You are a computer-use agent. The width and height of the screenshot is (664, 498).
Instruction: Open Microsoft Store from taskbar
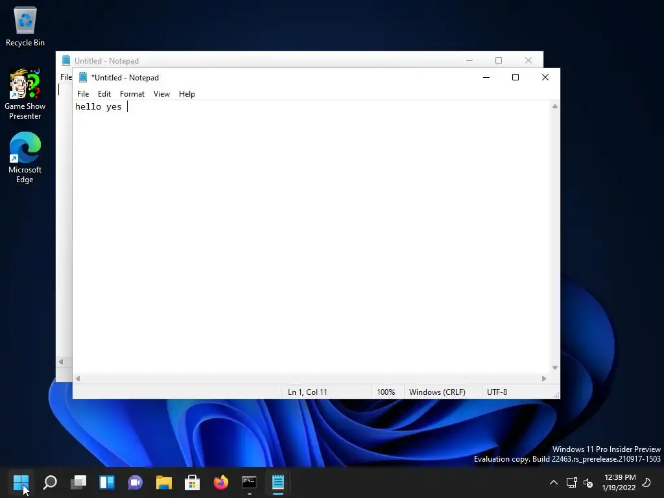click(x=192, y=482)
